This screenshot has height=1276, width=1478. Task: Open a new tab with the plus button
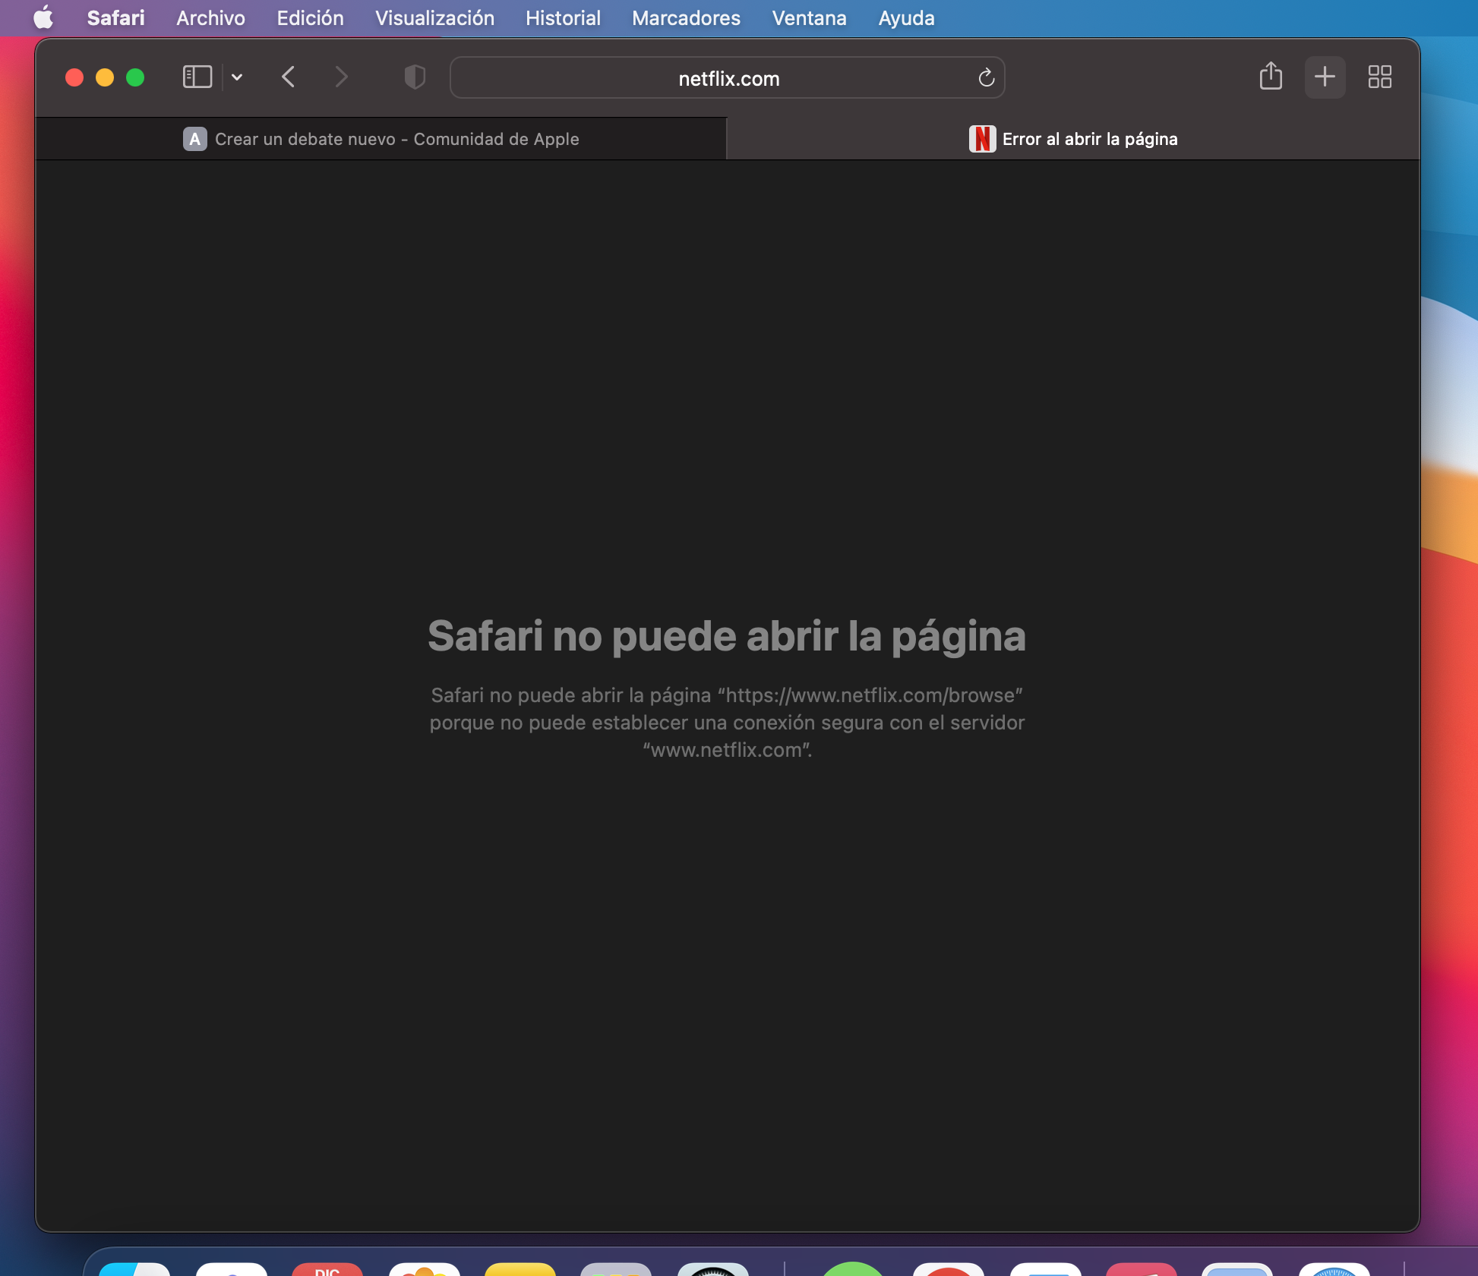[1325, 77]
